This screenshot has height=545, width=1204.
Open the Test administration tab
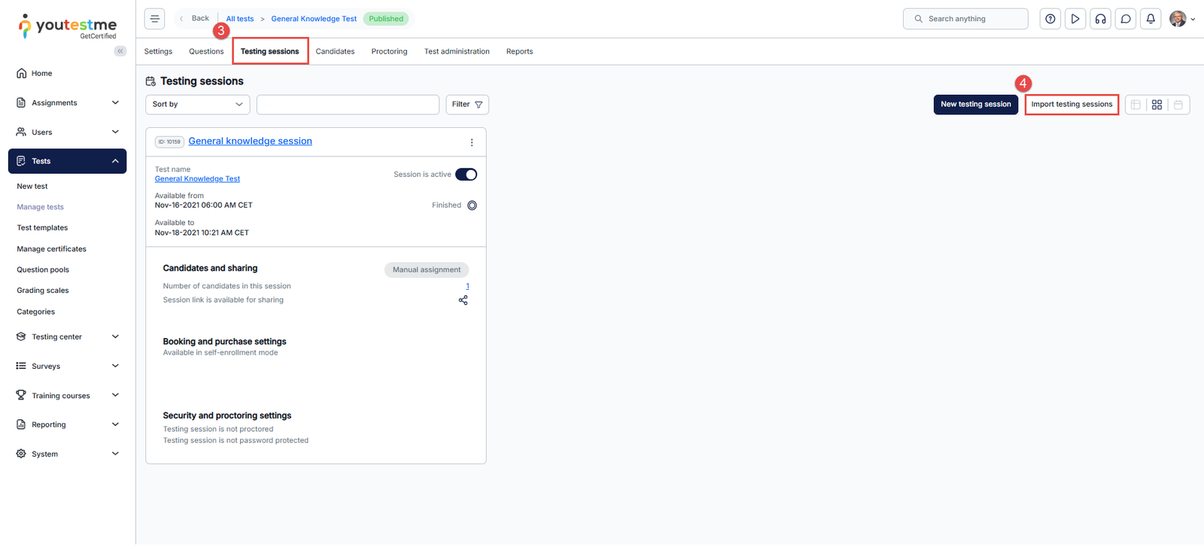tap(457, 52)
